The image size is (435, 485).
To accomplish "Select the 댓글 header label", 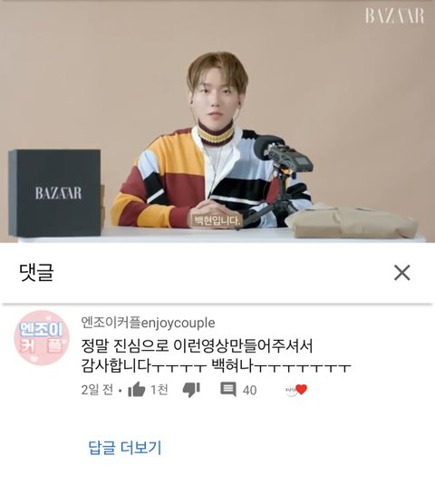I will pos(37,273).
